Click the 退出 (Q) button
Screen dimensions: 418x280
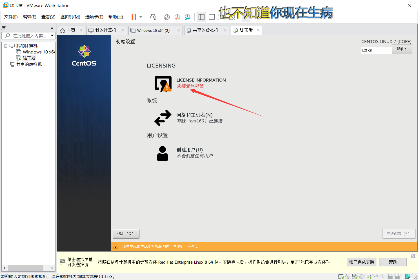click(x=126, y=234)
